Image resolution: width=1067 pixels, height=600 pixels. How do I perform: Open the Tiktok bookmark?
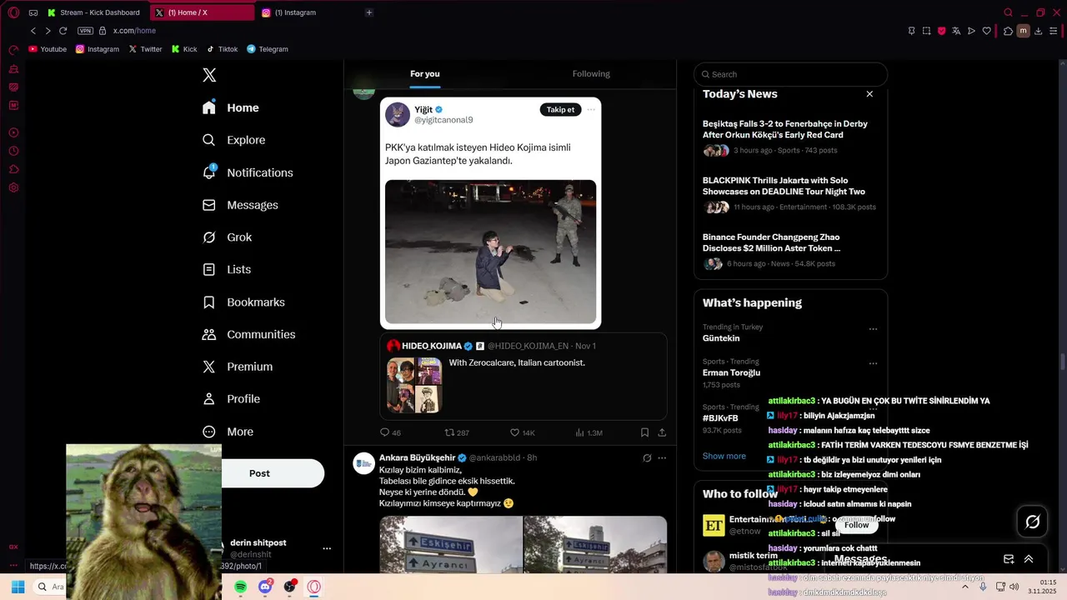[x=223, y=49]
